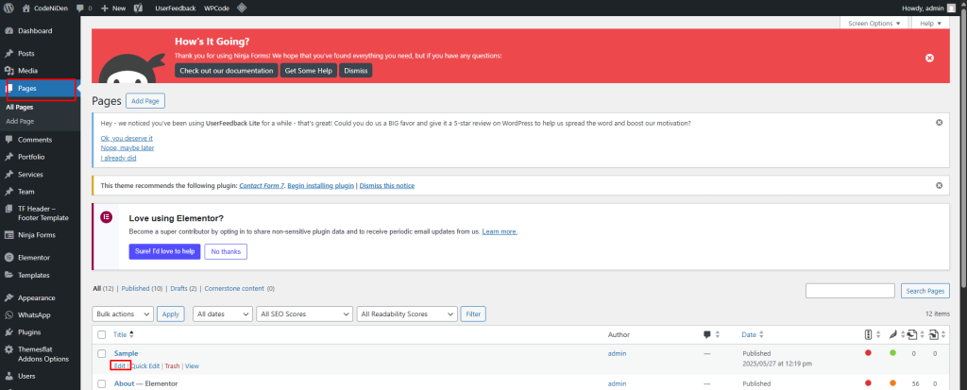This screenshot has height=390, width=967.
Task: Click the Elementor logo in notice
Action: point(106,216)
